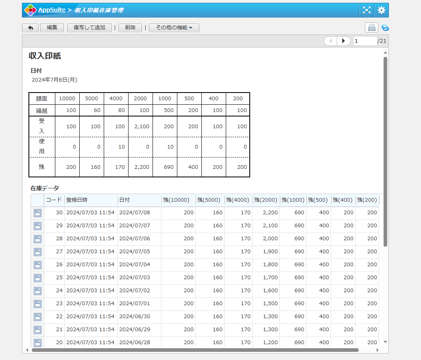Open record detail icon for code 27
421x360 pixels.
(37, 252)
